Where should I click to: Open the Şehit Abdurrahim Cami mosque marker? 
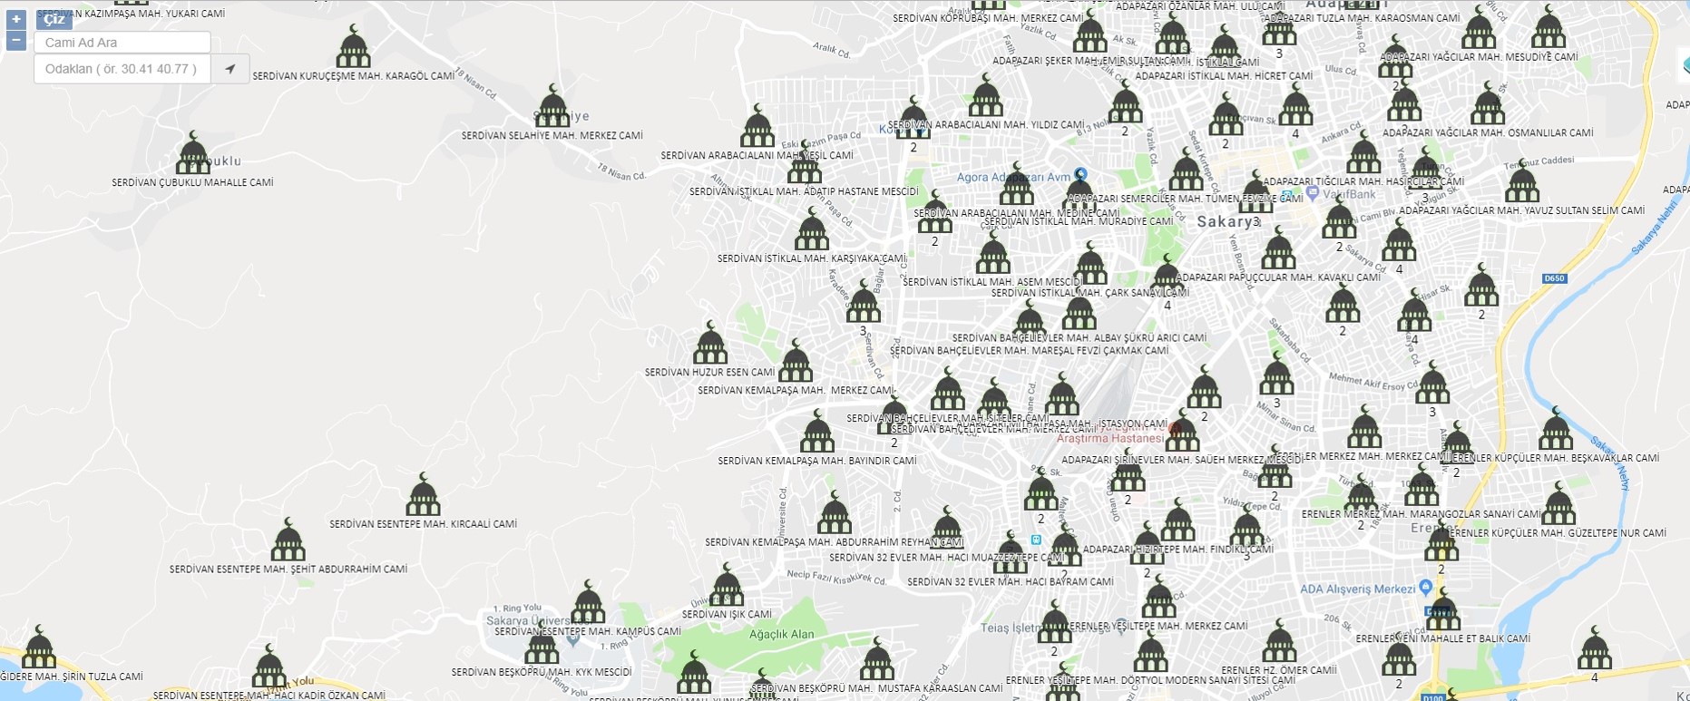point(288,541)
